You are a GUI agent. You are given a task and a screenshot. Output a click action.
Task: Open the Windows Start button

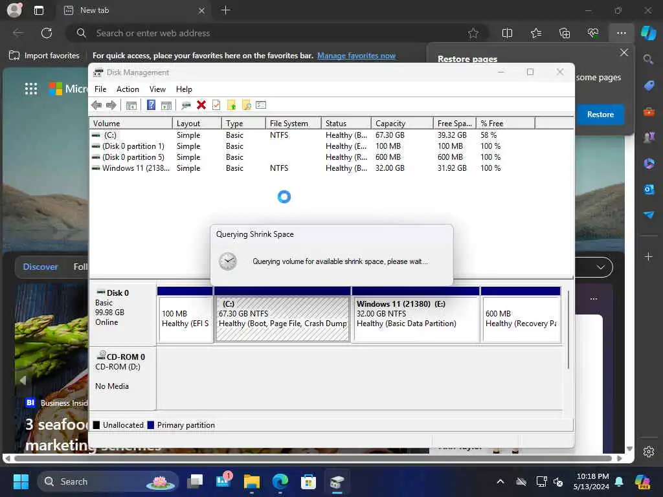pyautogui.click(x=21, y=481)
